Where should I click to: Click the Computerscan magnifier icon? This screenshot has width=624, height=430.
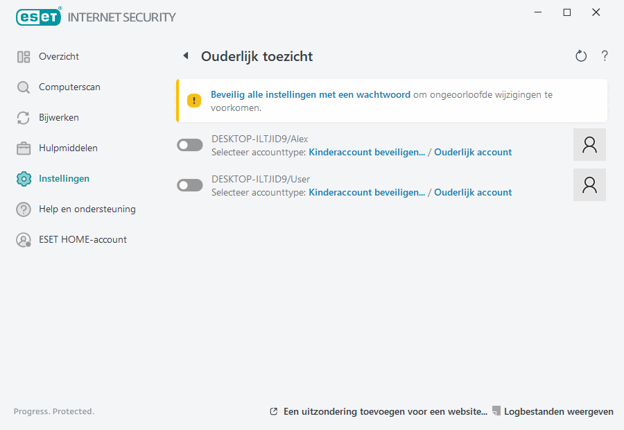(24, 87)
